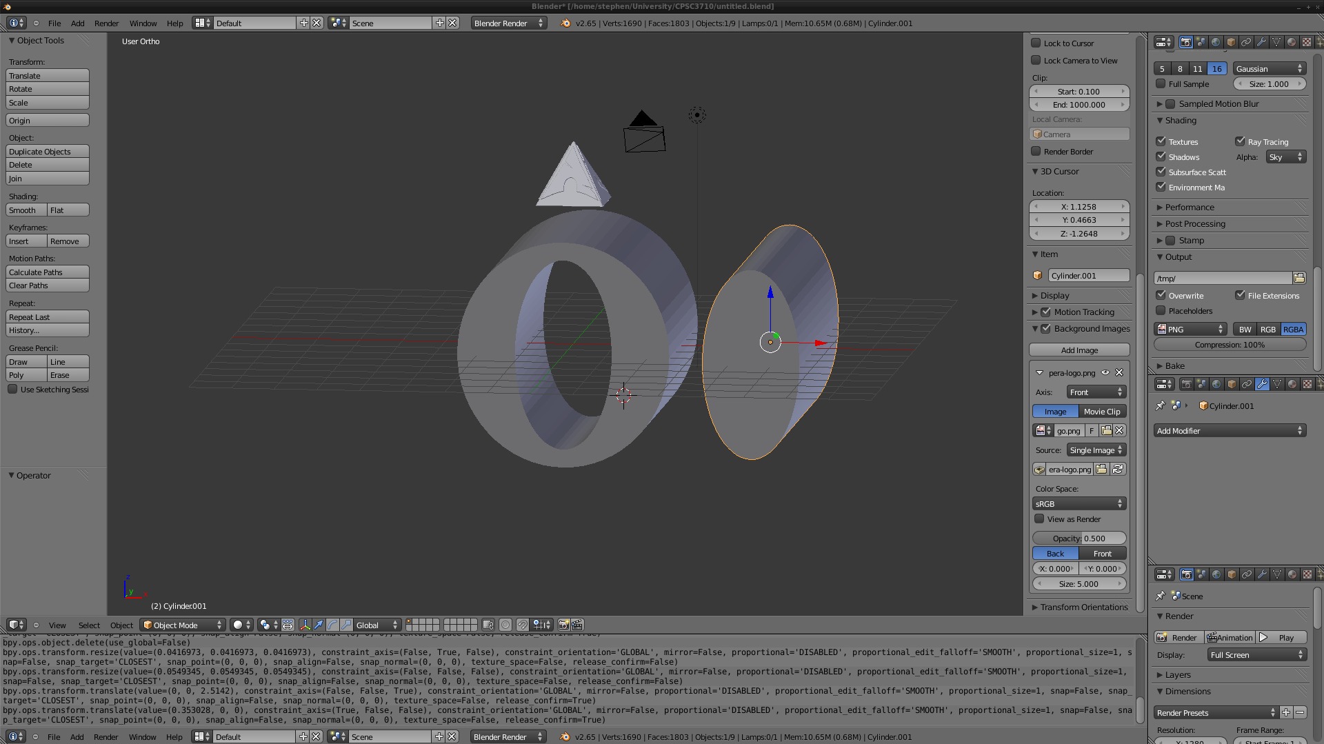Click the Duplicate Objects button
The image size is (1324, 744).
[48, 151]
